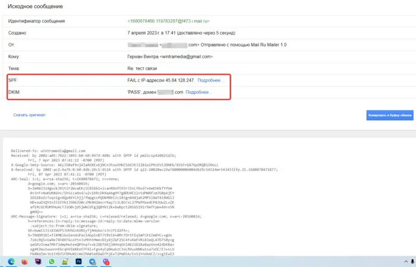Click the Исходное сообщение heading
The image size is (416, 267).
tap(35, 7)
